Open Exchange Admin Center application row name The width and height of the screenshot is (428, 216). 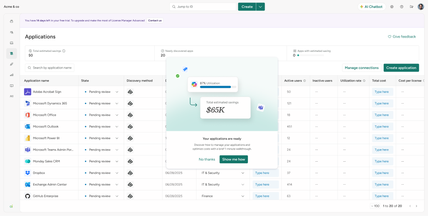point(49,185)
